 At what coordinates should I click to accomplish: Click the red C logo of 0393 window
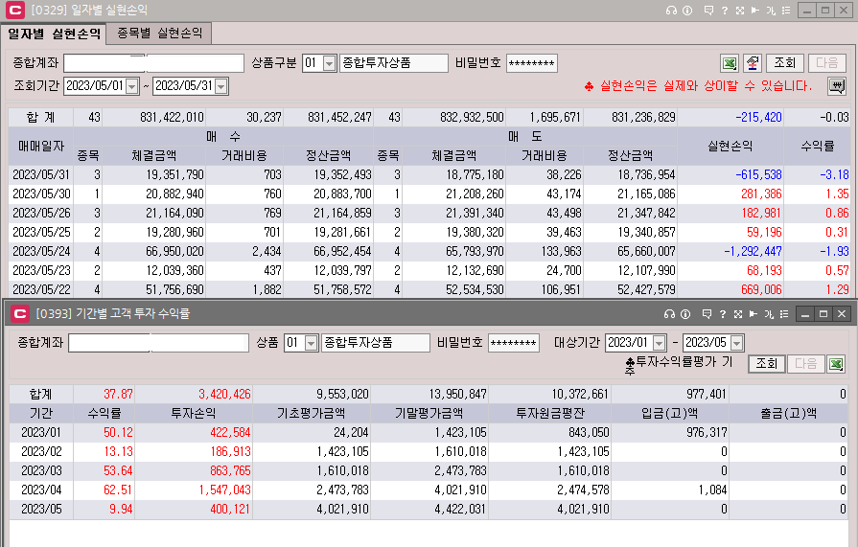click(x=19, y=313)
